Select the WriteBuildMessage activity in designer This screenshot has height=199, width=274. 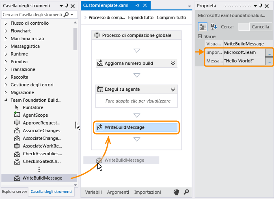(136, 127)
